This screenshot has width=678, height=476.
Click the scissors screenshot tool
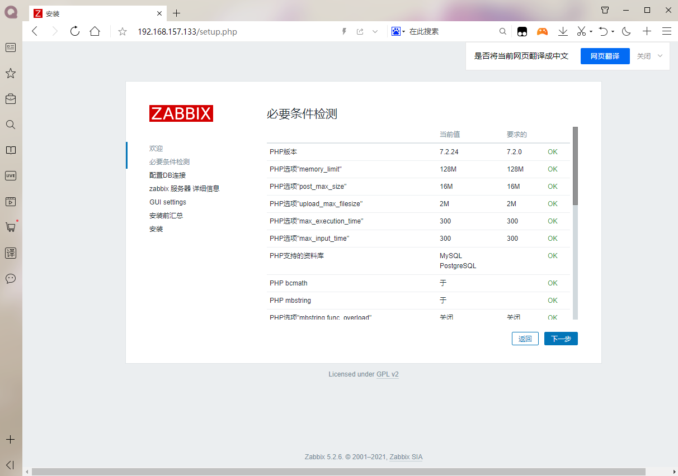[582, 32]
